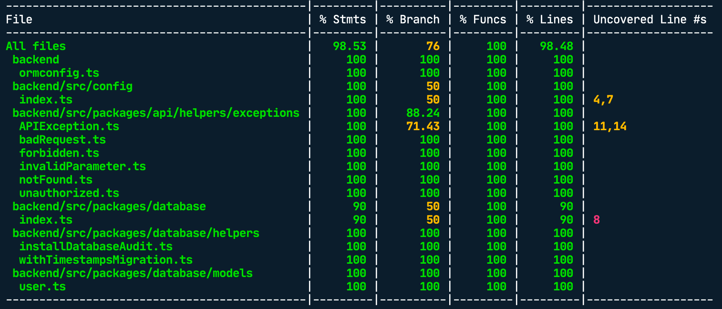Select the 'backend' folder row label
The height and width of the screenshot is (309, 722).
pyautogui.click(x=36, y=60)
